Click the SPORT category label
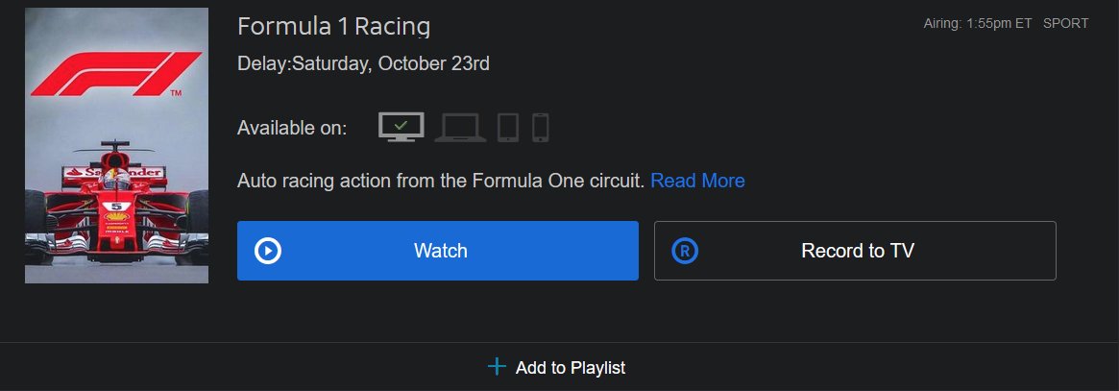Screen dimensions: 1119x391 pos(1065,24)
